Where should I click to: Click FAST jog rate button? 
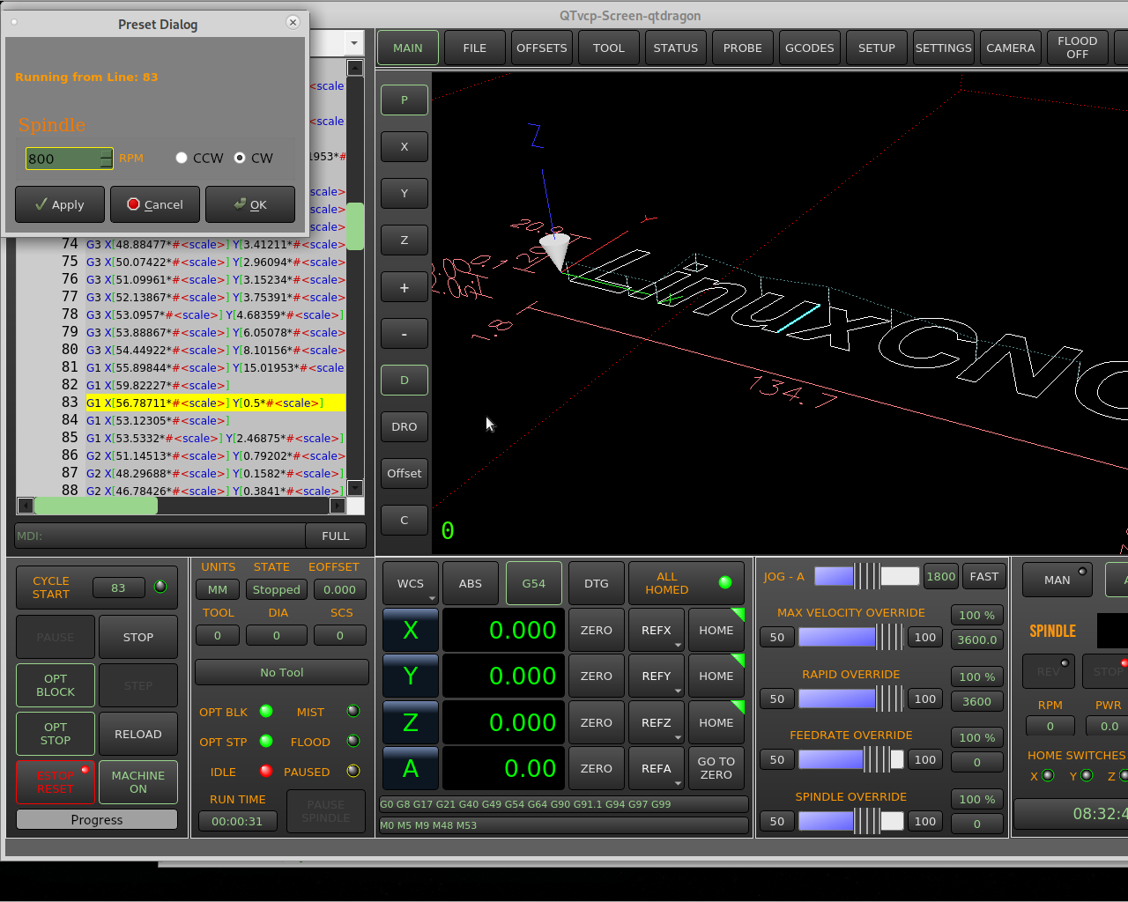pyautogui.click(x=984, y=576)
